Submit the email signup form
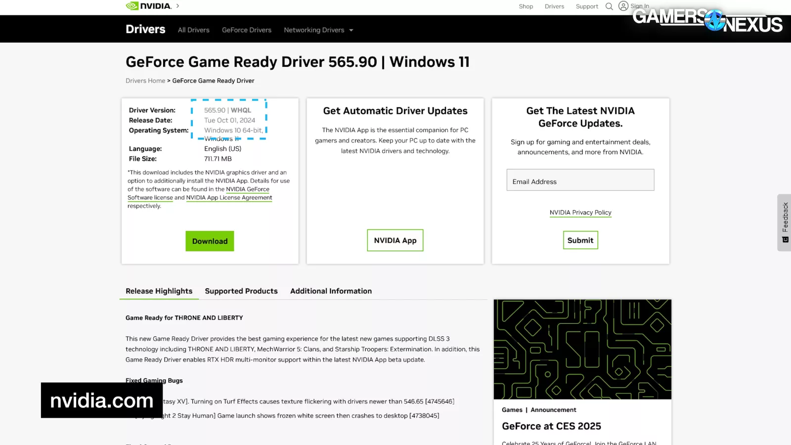The image size is (791, 445). point(580,240)
